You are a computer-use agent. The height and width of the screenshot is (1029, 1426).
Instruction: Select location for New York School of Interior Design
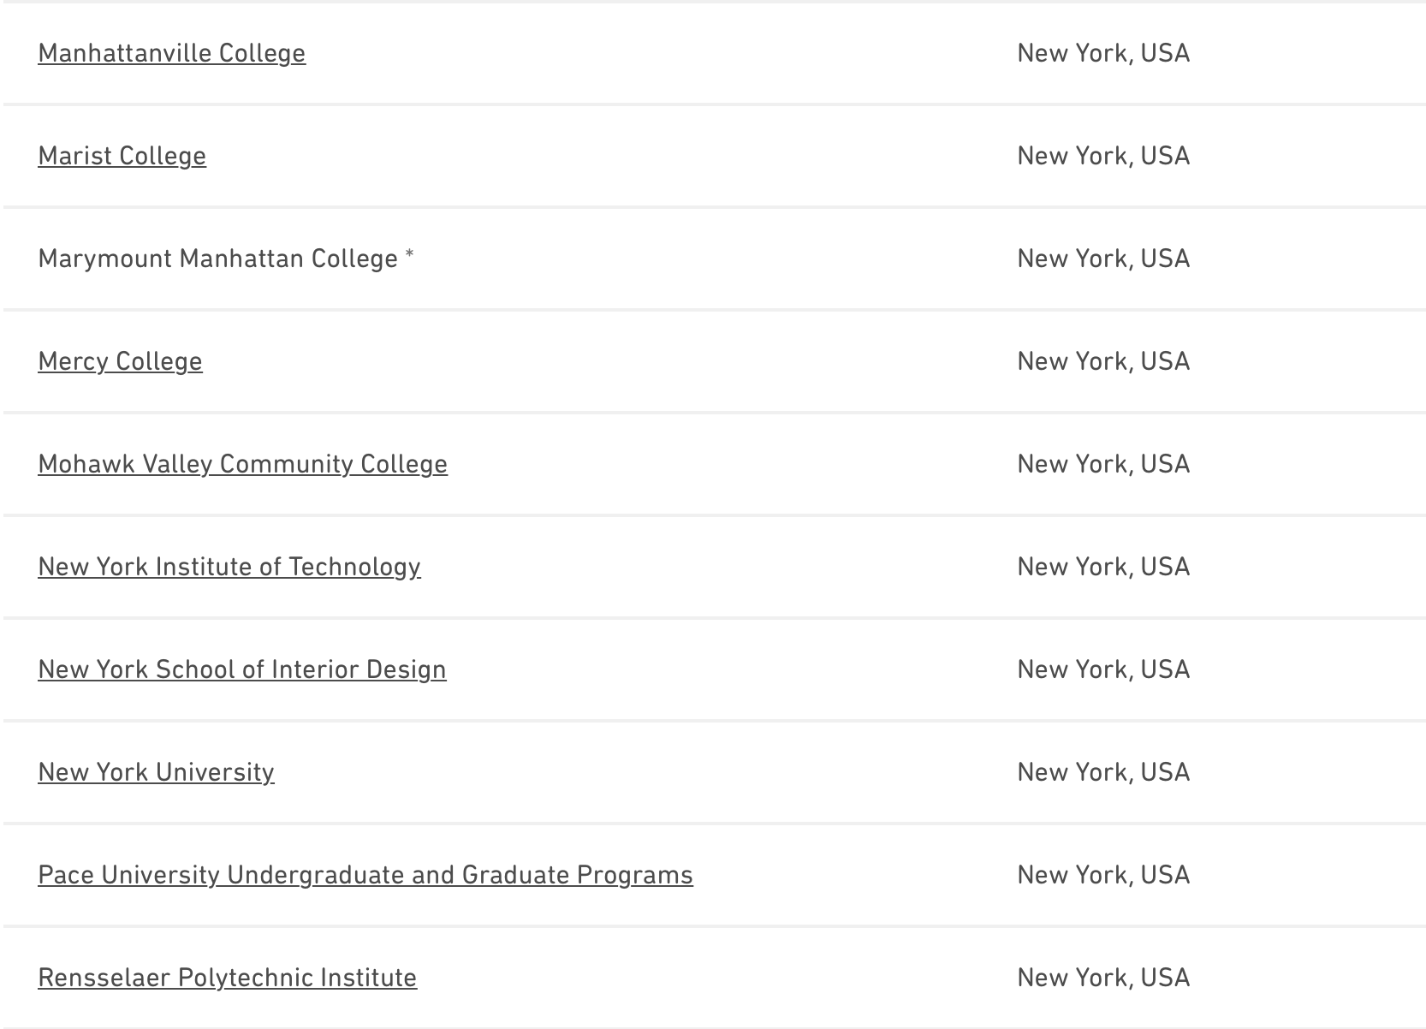(x=1102, y=669)
